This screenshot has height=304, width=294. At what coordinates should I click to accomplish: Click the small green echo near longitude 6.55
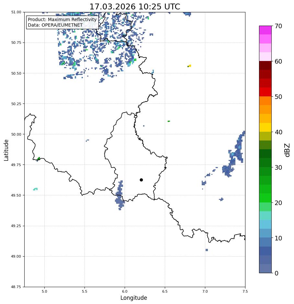coord(169,121)
